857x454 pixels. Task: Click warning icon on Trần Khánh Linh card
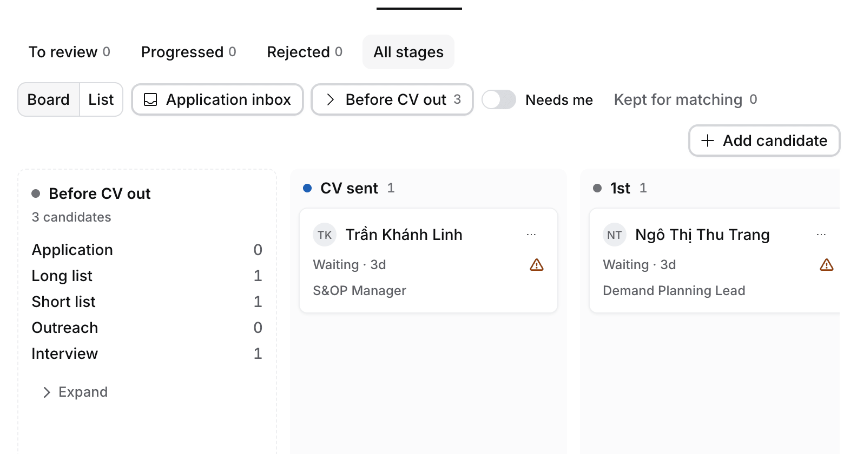coord(537,265)
